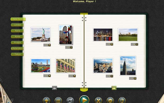
Task: Switch to the Paris tab
Action: click(x=17, y=31)
